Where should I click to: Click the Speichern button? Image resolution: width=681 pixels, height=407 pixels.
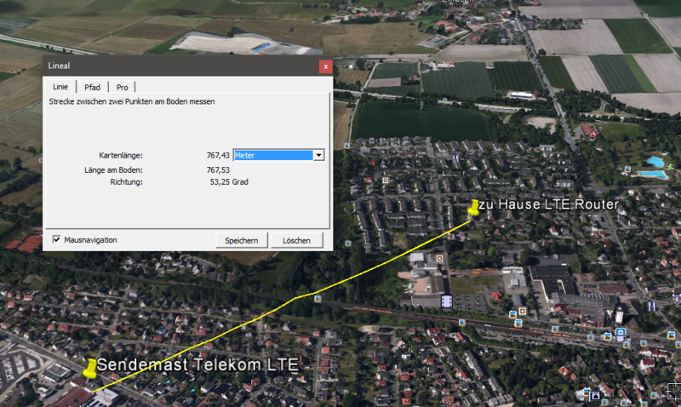242,240
